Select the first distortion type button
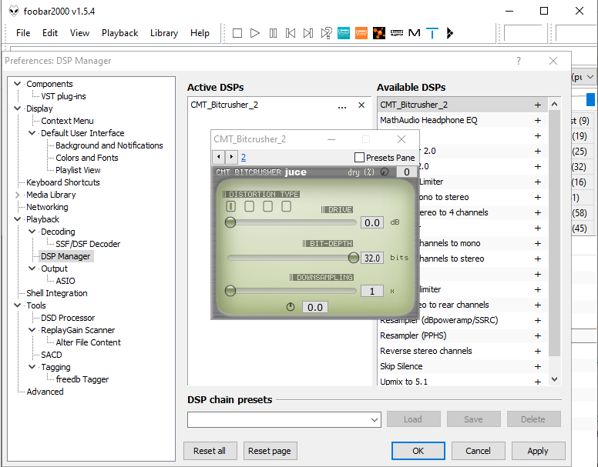Image resolution: width=598 pixels, height=467 pixels. point(230,206)
